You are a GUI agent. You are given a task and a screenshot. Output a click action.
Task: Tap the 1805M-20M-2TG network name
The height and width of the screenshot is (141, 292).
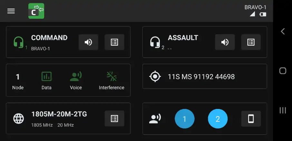[59, 114]
